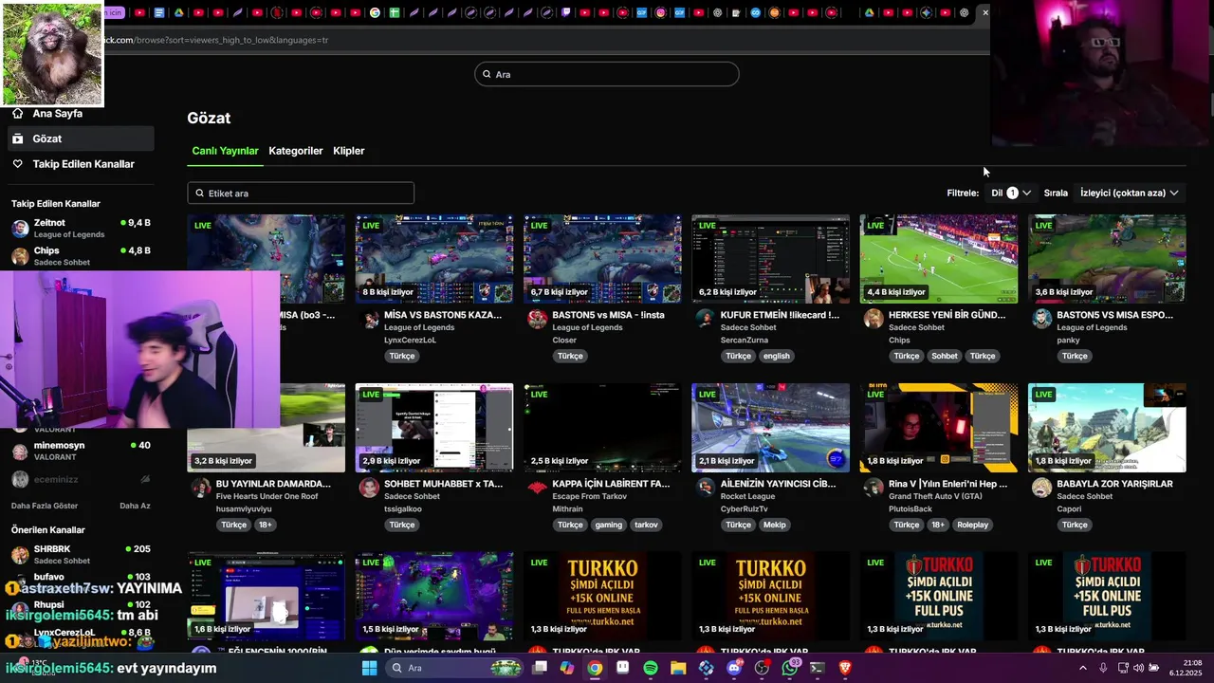Open KUFUR ETMEİN stream thumbnail
Viewport: 1214px width, 683px height.
pos(770,259)
